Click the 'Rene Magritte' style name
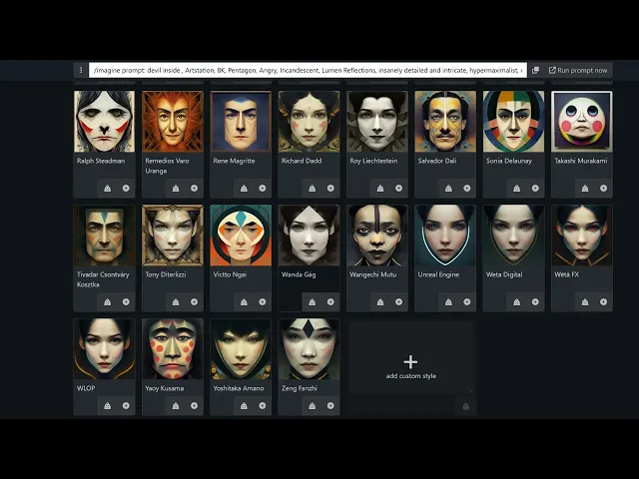The width and height of the screenshot is (639, 479). pos(234,161)
